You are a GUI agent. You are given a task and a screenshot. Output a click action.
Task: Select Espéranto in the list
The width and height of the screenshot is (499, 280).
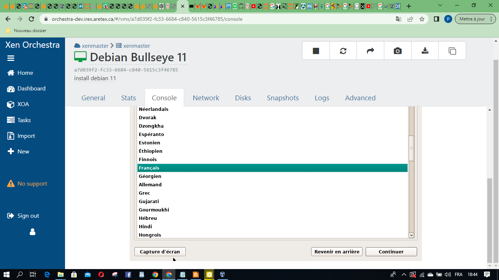tap(273, 134)
